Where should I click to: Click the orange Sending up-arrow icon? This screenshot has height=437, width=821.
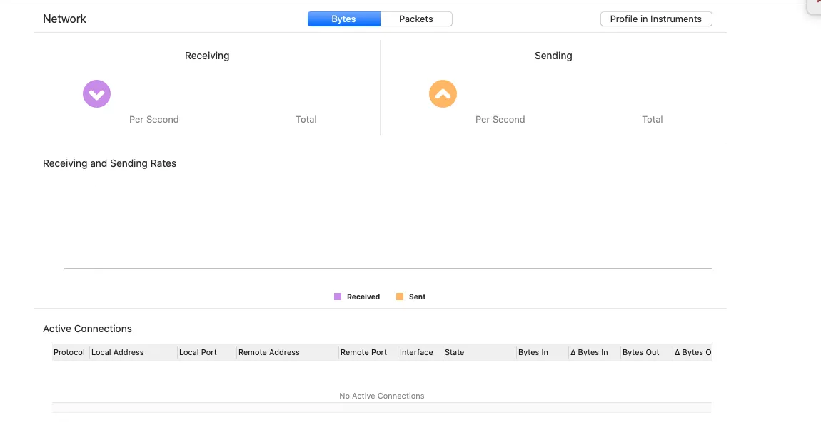(x=443, y=93)
